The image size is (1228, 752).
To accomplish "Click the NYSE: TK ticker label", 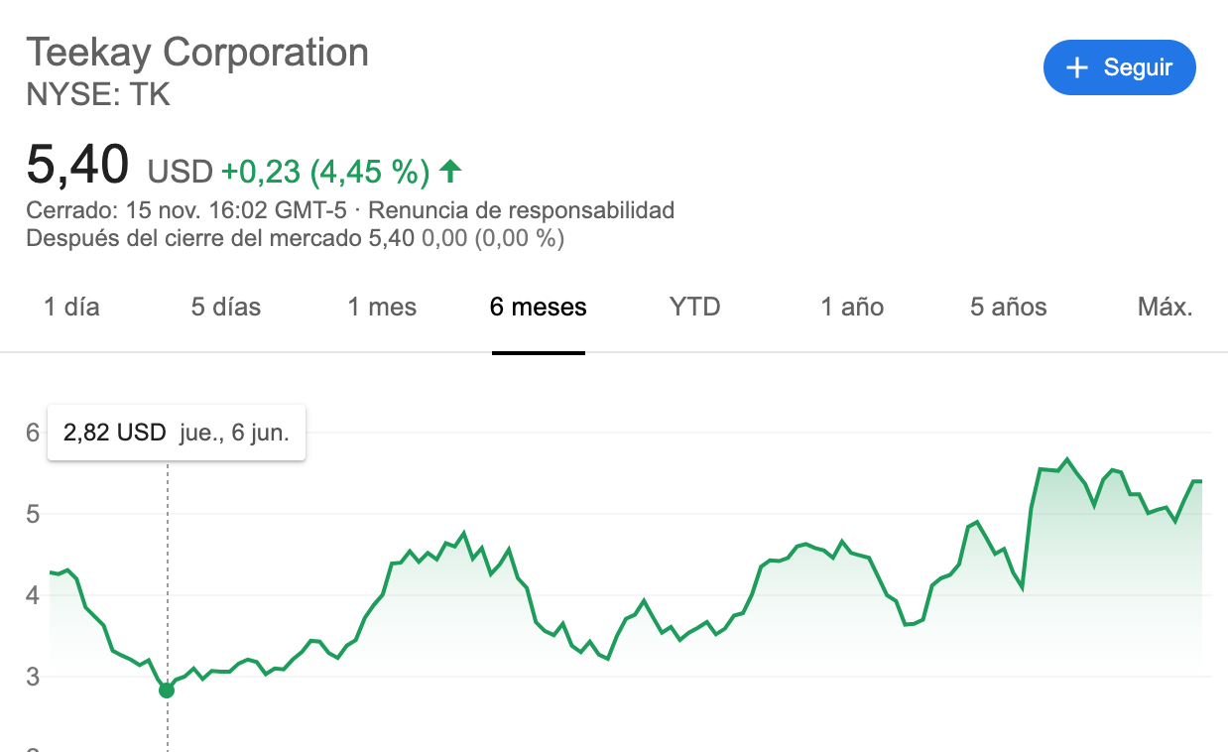I will (x=98, y=95).
